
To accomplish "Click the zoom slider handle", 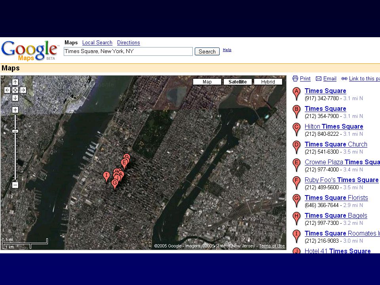I will [15, 131].
